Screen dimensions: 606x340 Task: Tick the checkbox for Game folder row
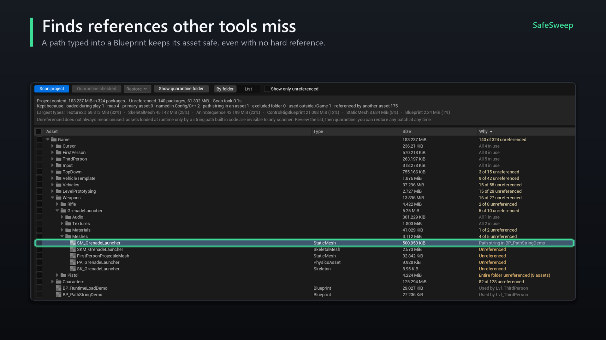click(39, 139)
